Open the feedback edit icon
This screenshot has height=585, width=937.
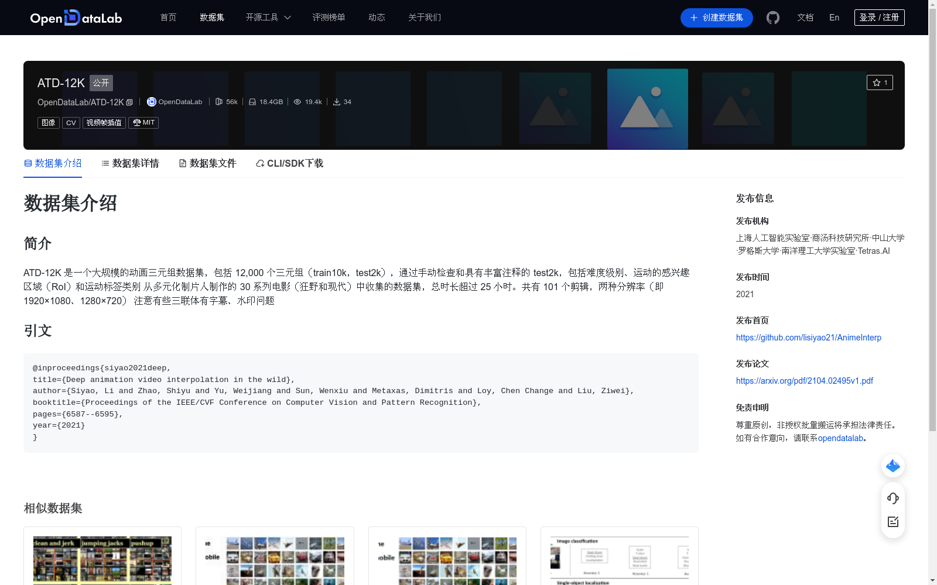[893, 522]
